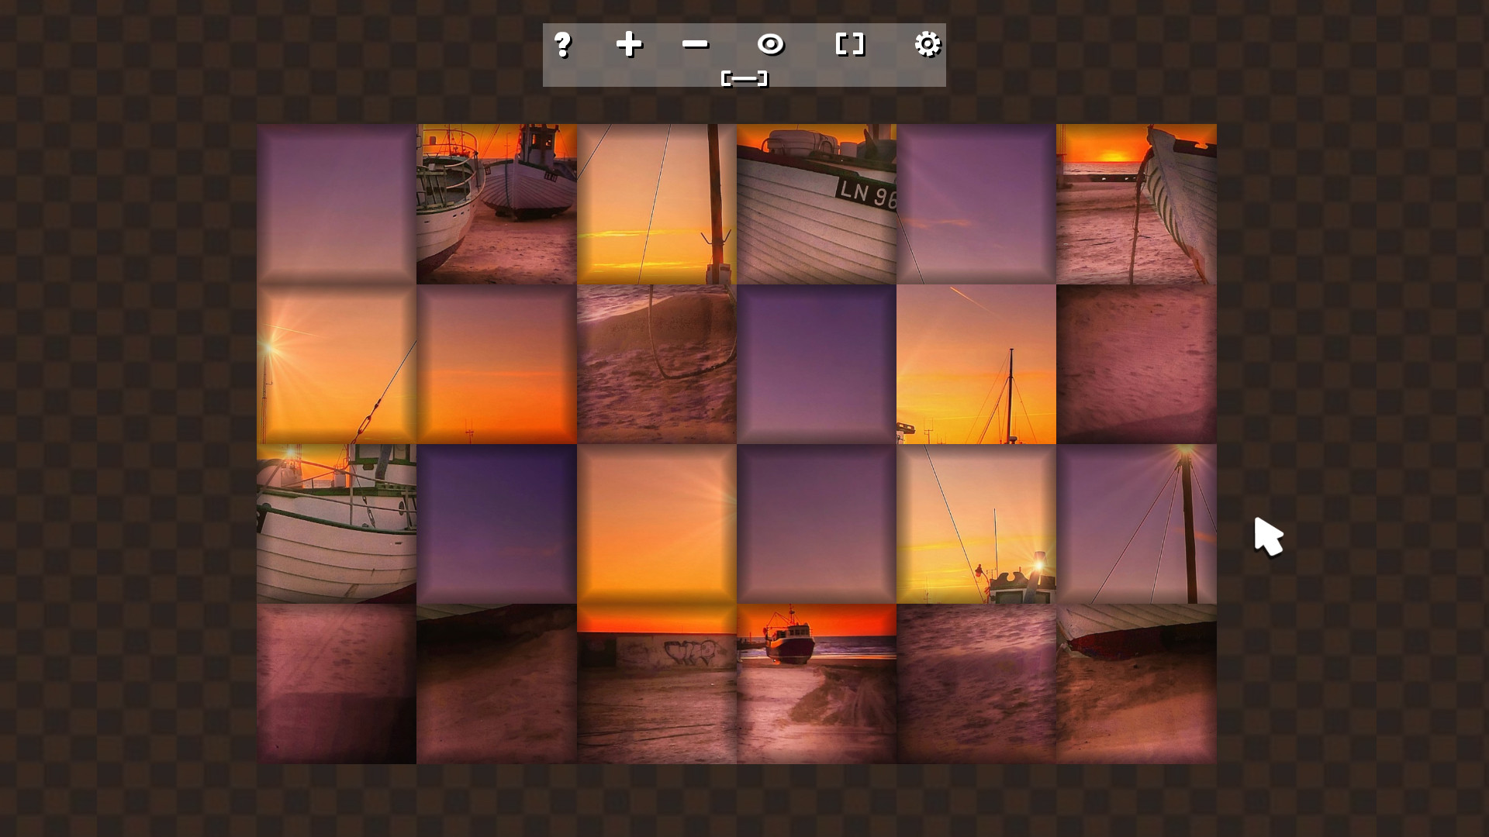
Task: Select the puzzle tile showing LN 96 hull
Action: point(817,204)
